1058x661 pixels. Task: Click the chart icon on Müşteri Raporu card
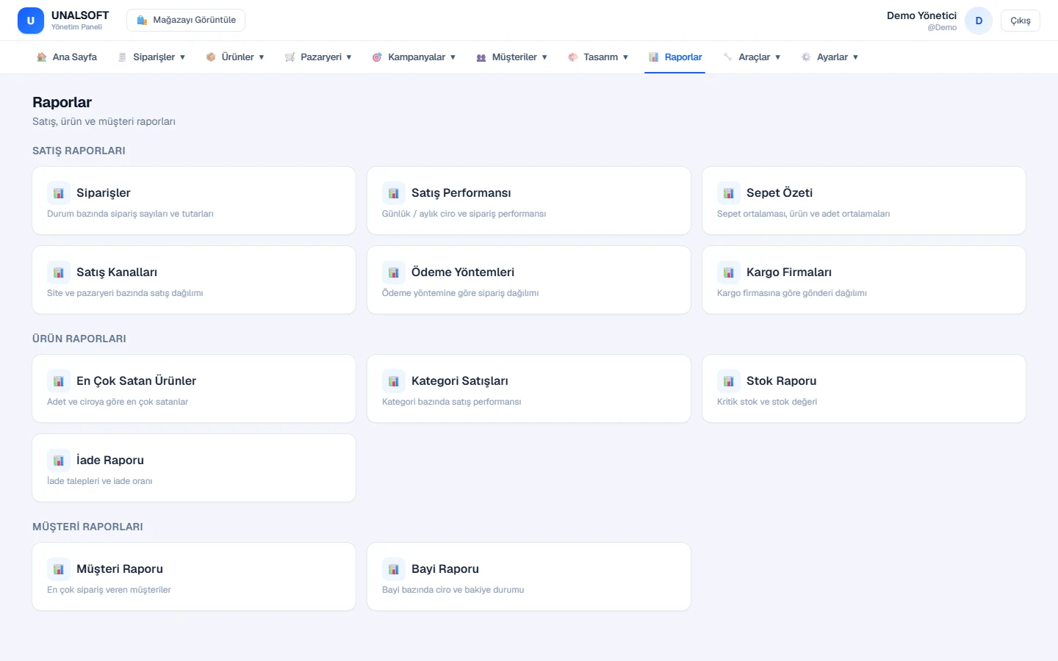point(59,569)
